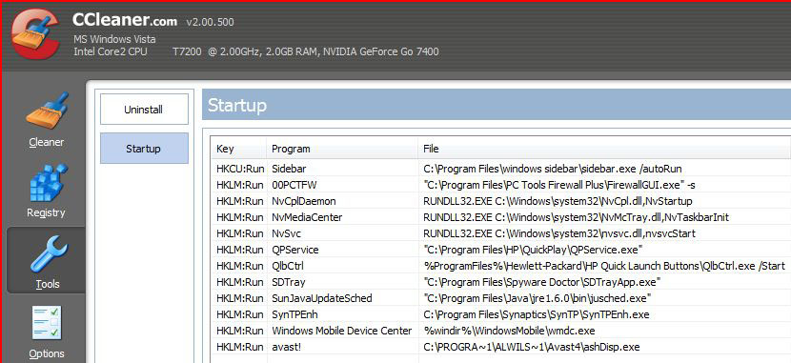
Task: Open the Cleaner section broom icon
Action: (47, 111)
